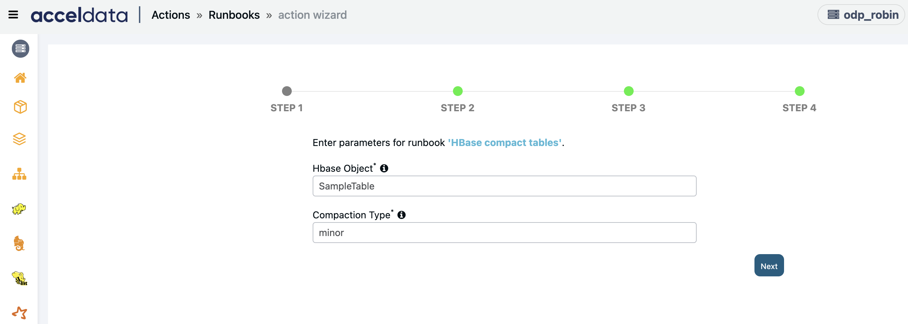The height and width of the screenshot is (324, 908).
Task: Open the hamburger navigation menu
Action: pyautogui.click(x=13, y=15)
